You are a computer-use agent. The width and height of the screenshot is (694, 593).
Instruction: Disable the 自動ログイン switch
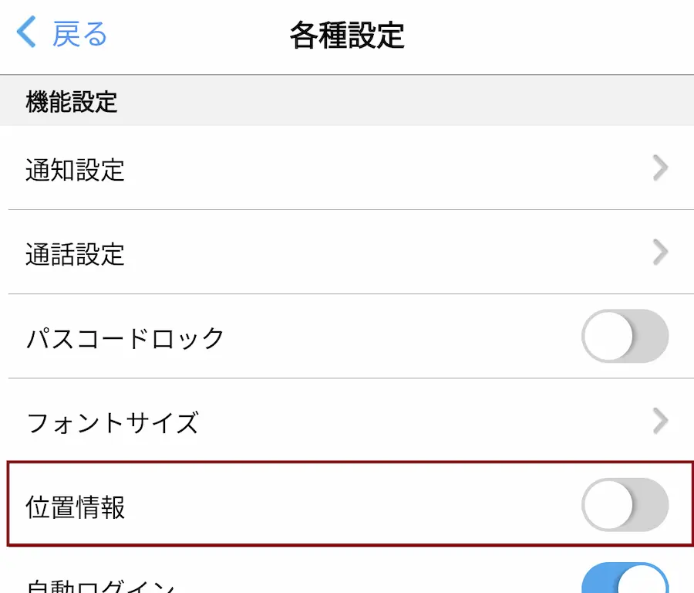625,578
